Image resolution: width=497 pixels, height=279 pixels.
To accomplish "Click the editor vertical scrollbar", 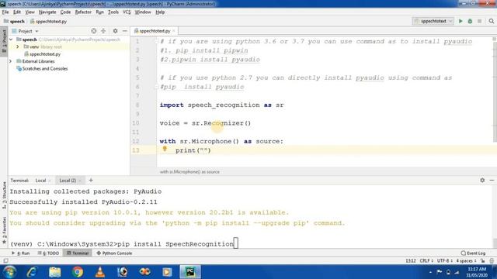I will (x=495, y=91).
